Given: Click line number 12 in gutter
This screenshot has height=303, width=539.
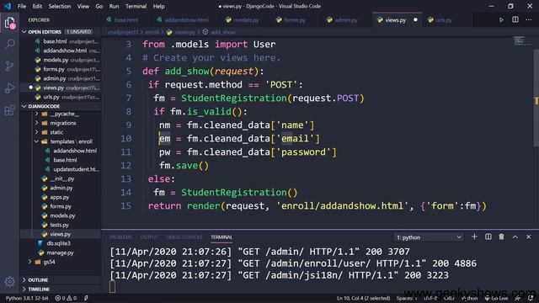Looking at the screenshot, I should [x=125, y=166].
